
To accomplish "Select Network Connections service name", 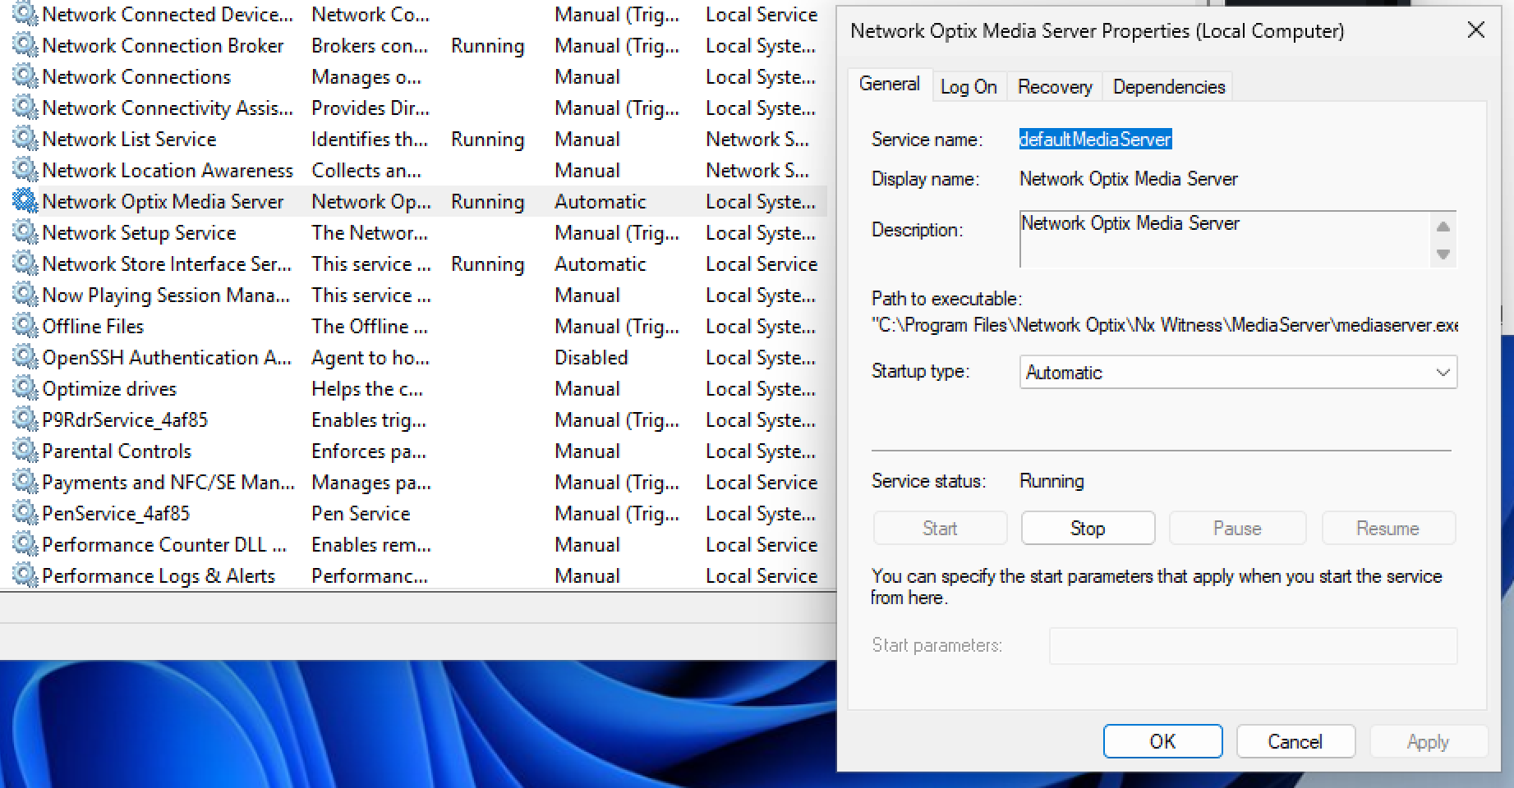I will point(136,77).
